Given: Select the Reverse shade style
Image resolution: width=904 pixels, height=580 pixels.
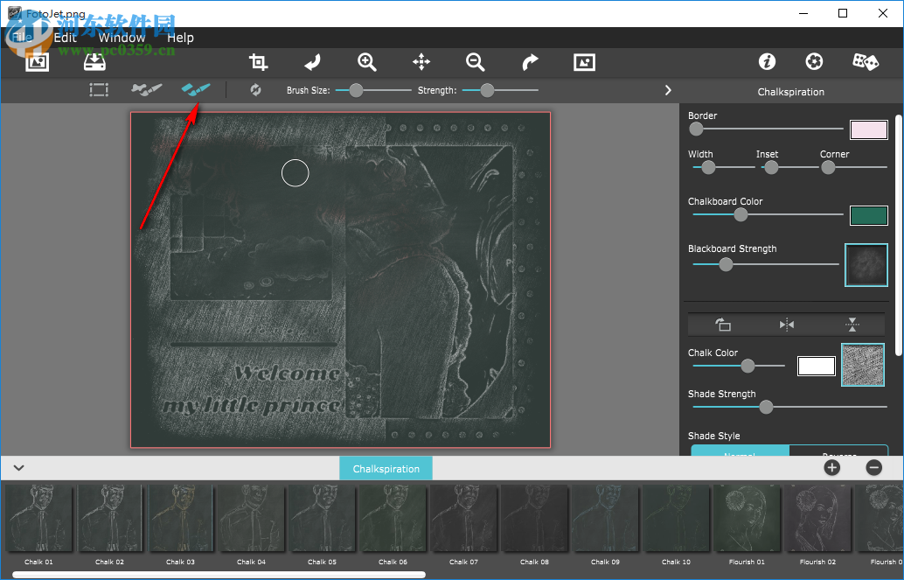Looking at the screenshot, I should pos(838,451).
